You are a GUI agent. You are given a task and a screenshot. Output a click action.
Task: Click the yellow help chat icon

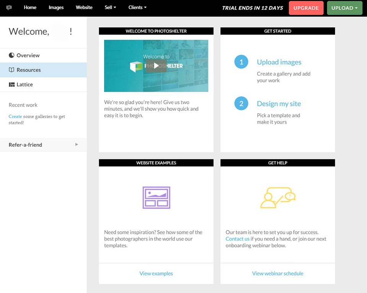point(278,198)
